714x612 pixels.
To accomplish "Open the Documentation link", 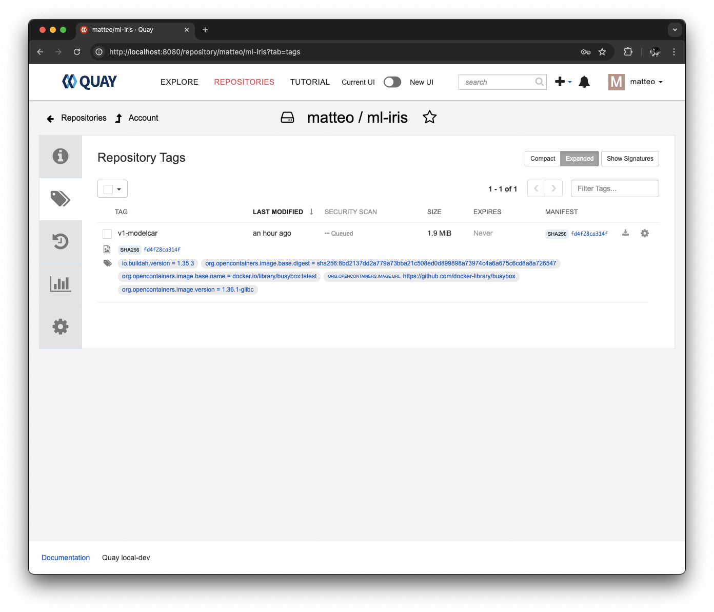I will (x=66, y=558).
